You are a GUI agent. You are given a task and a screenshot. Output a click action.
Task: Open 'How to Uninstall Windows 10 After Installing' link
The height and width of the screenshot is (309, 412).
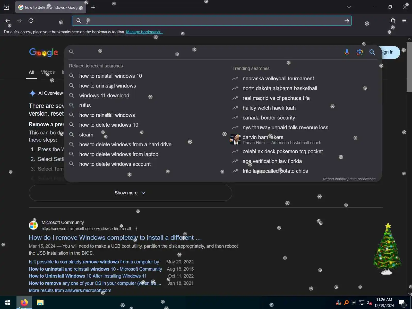(88, 276)
